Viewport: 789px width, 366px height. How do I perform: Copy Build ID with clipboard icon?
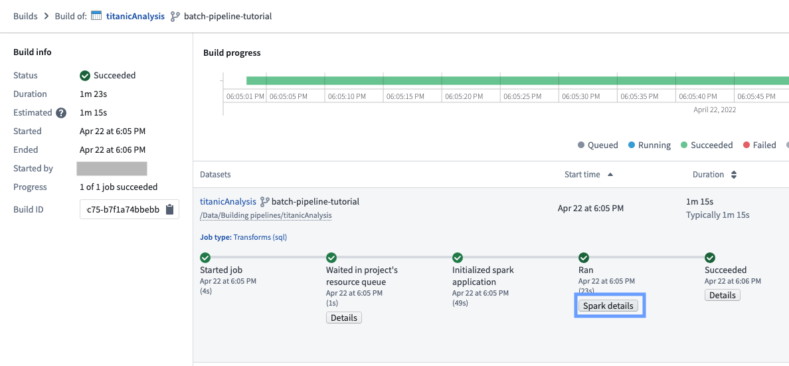(169, 209)
